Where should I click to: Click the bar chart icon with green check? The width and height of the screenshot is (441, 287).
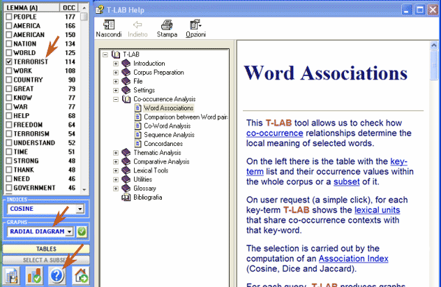click(34, 275)
